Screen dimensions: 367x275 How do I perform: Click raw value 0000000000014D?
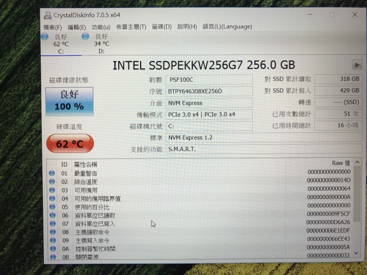329,180
